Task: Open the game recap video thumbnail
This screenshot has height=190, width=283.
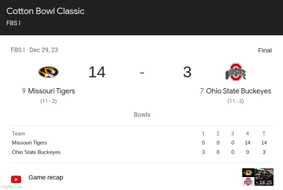Action: pyautogui.click(x=257, y=177)
